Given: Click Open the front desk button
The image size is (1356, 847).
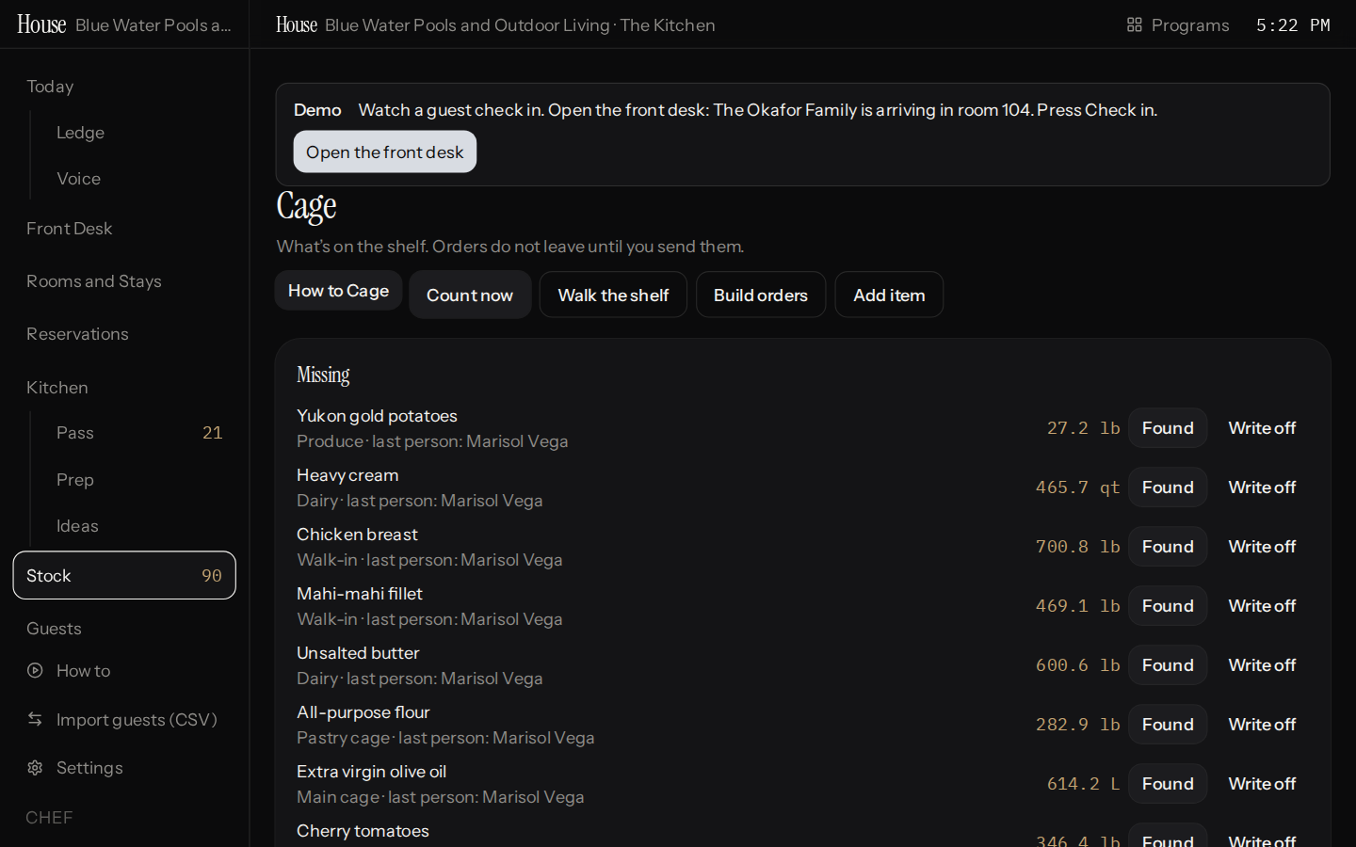Looking at the screenshot, I should pos(385,152).
